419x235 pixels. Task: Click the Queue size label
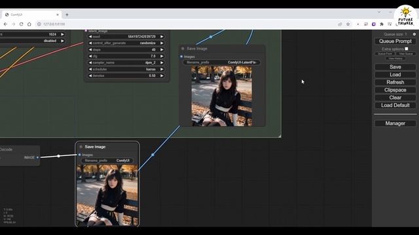coord(395,34)
